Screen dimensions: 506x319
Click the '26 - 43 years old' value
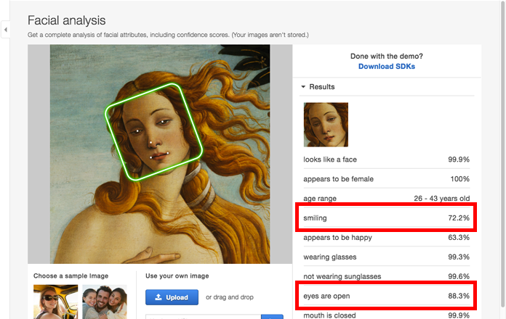pyautogui.click(x=442, y=199)
